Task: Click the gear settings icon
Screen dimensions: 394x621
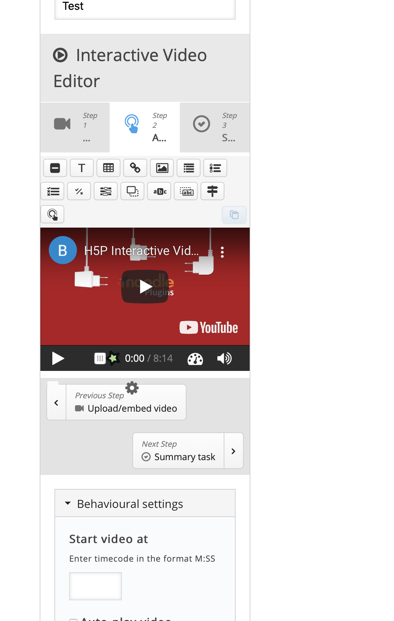Action: [x=132, y=388]
